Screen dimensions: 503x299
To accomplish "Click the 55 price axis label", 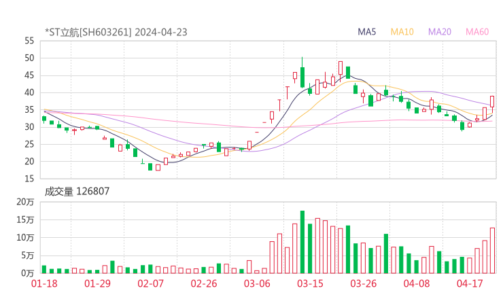I will 29,41.
